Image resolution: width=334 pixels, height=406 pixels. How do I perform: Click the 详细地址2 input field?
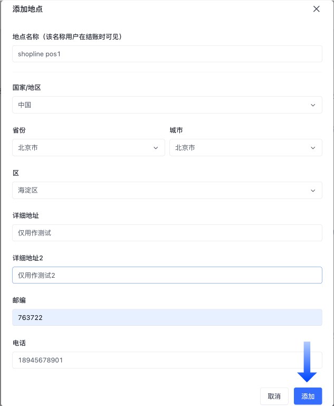[x=167, y=275]
